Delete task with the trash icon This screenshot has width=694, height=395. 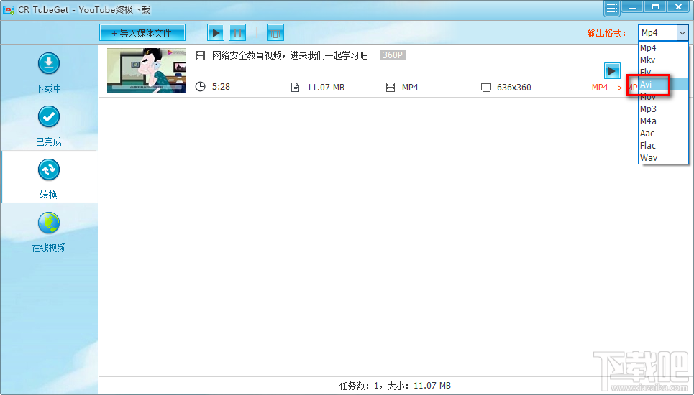275,33
